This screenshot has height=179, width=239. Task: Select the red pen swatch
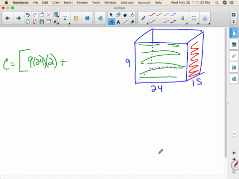pos(159,15)
